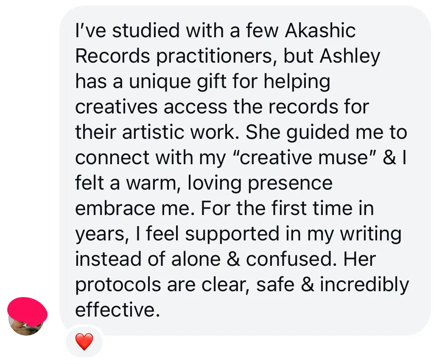
Task: Select the gray testimonial message bubble
Action: 245,171
